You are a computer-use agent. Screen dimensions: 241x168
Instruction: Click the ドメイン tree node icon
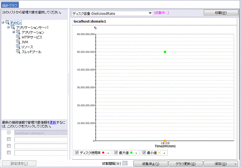pyautogui.click(x=7, y=23)
